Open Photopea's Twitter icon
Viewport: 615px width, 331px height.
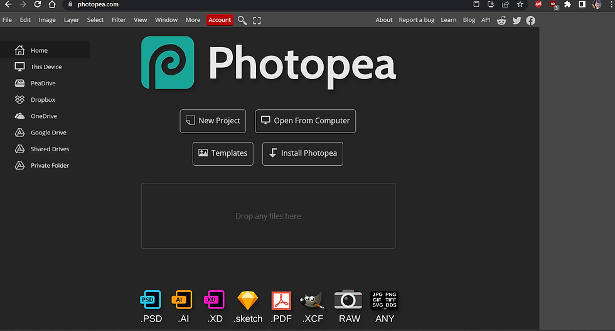(516, 21)
